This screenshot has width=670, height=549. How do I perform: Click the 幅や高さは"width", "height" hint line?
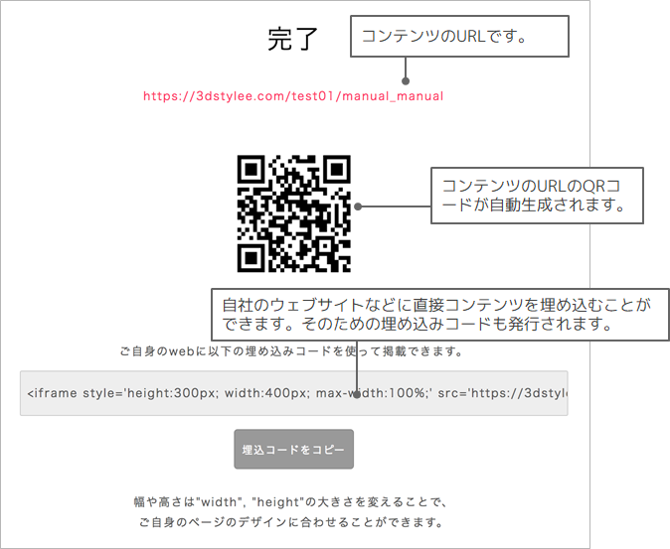click(x=290, y=502)
